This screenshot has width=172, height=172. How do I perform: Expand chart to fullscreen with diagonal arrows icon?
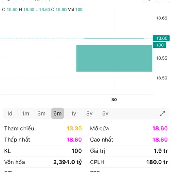pyautogui.click(x=162, y=114)
